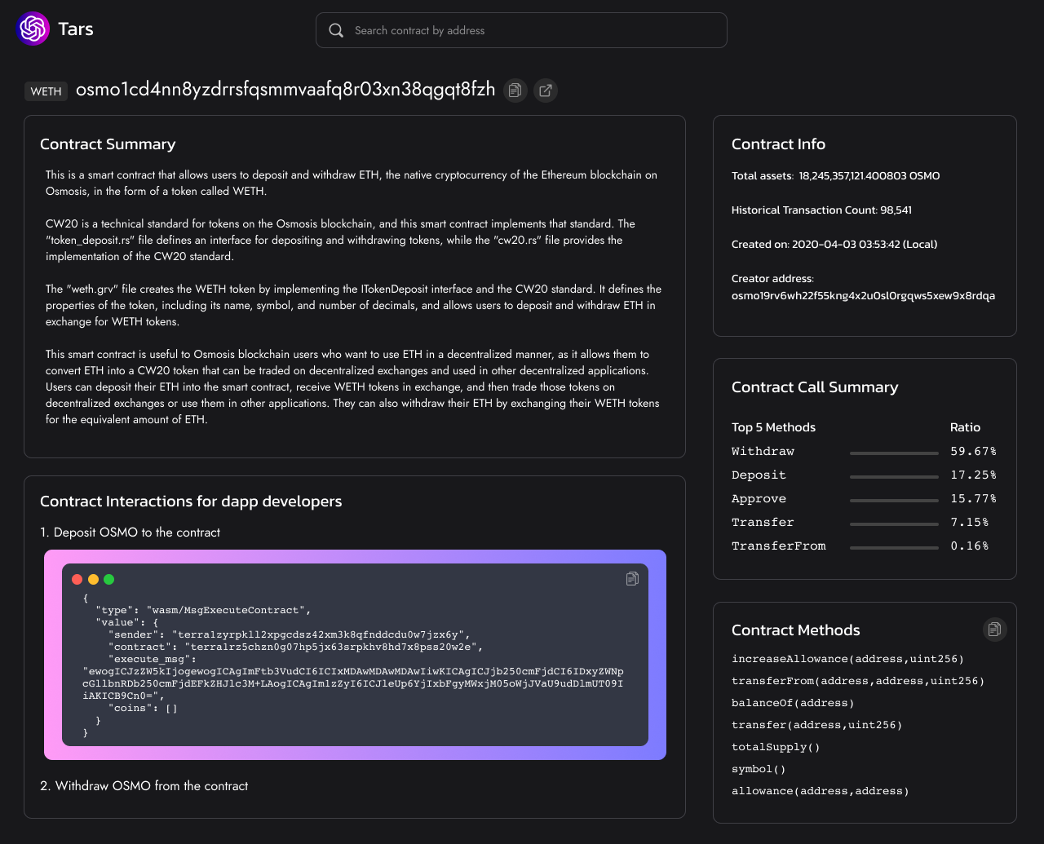
Task: Click the Created on date 2020-04-03 03:53:42
Action: [847, 245]
